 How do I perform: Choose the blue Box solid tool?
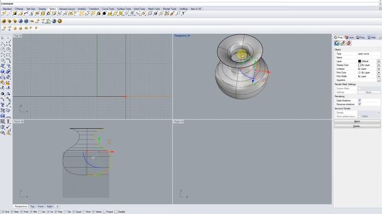(x=2, y=71)
